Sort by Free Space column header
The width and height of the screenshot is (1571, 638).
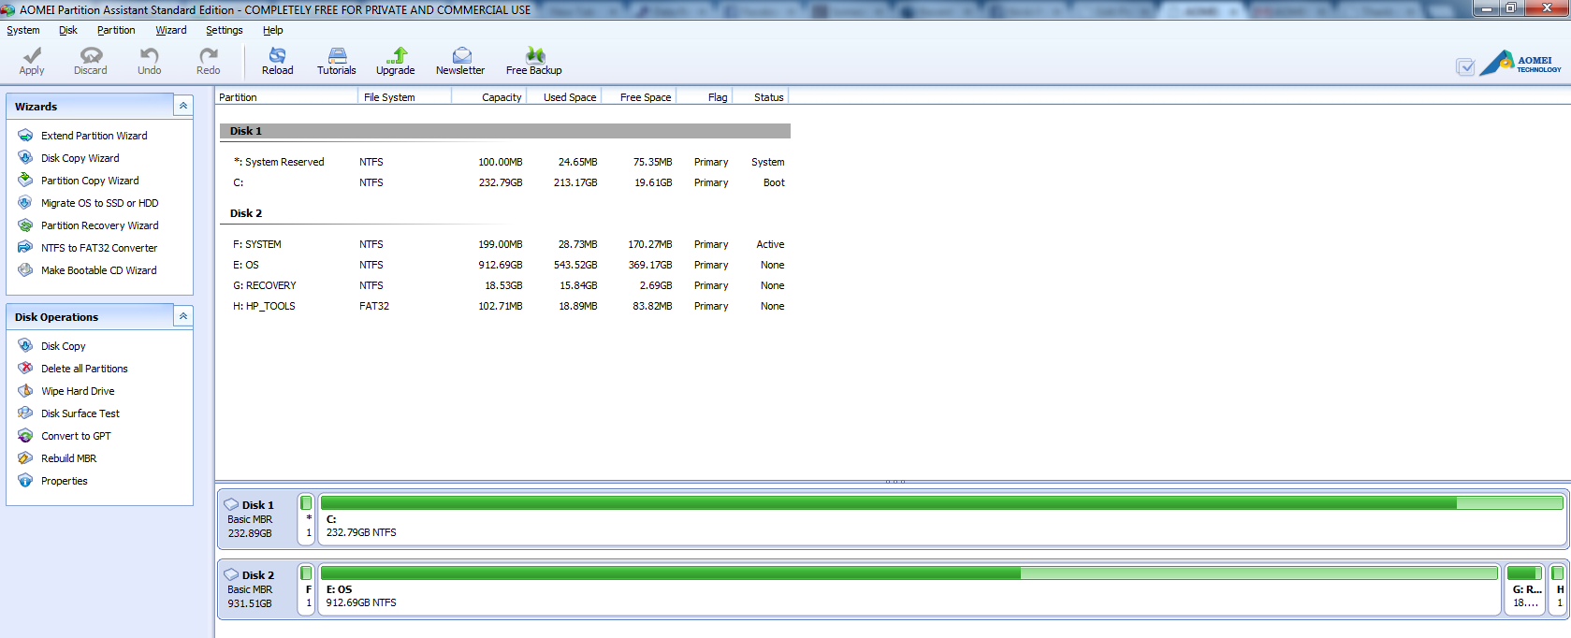click(x=638, y=97)
